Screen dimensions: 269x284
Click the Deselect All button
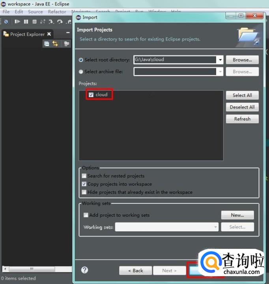(x=242, y=107)
